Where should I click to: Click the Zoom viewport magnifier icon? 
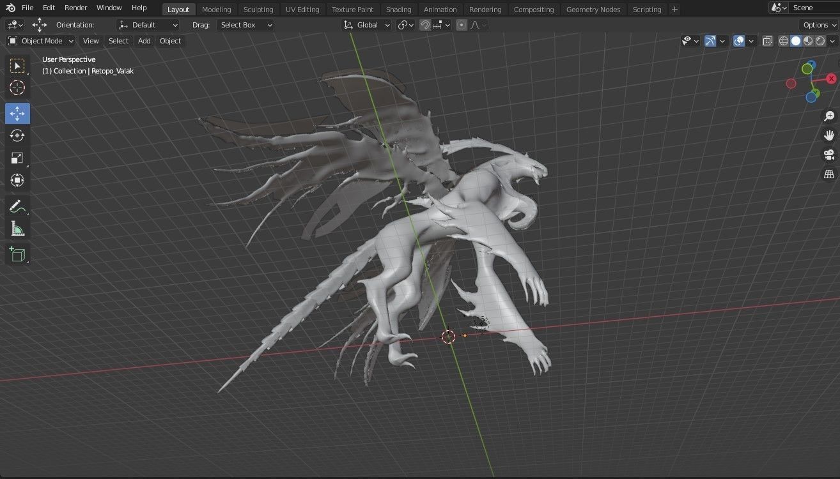829,116
